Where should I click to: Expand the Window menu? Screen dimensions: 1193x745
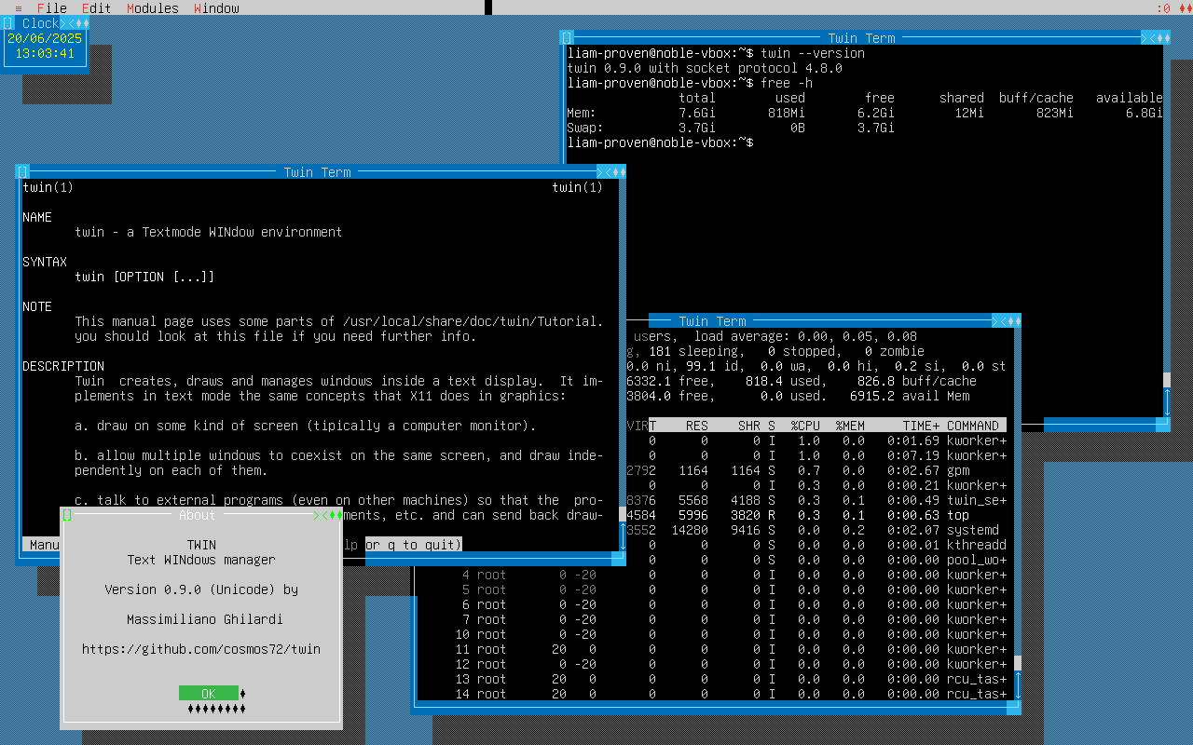tap(216, 8)
